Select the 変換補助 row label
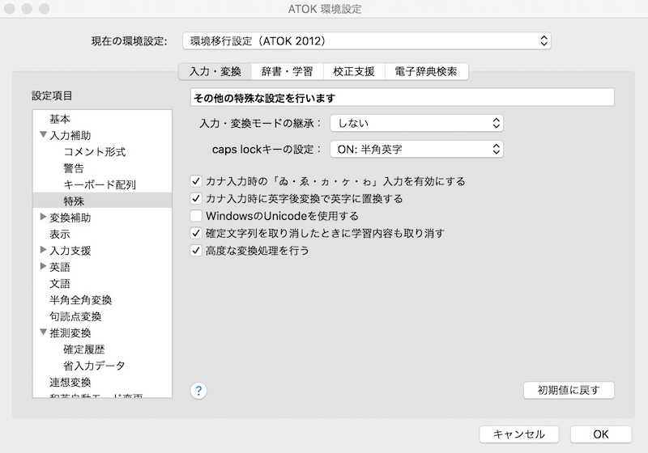 tap(70, 218)
